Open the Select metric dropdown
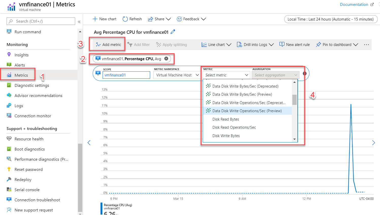 pos(226,75)
